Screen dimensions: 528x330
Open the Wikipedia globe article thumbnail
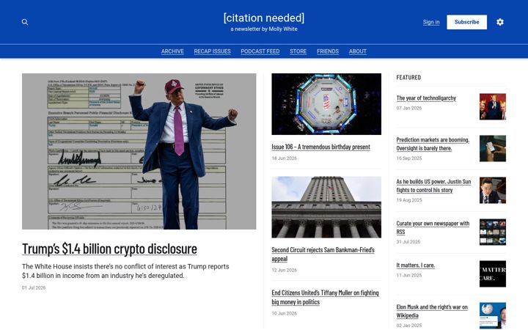pyautogui.click(x=493, y=315)
